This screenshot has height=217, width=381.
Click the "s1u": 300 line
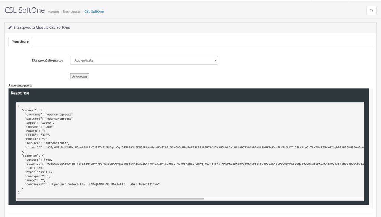tap(34, 168)
